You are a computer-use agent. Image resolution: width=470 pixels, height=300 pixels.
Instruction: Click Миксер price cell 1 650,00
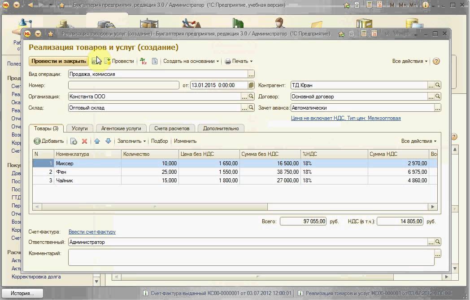(209, 163)
